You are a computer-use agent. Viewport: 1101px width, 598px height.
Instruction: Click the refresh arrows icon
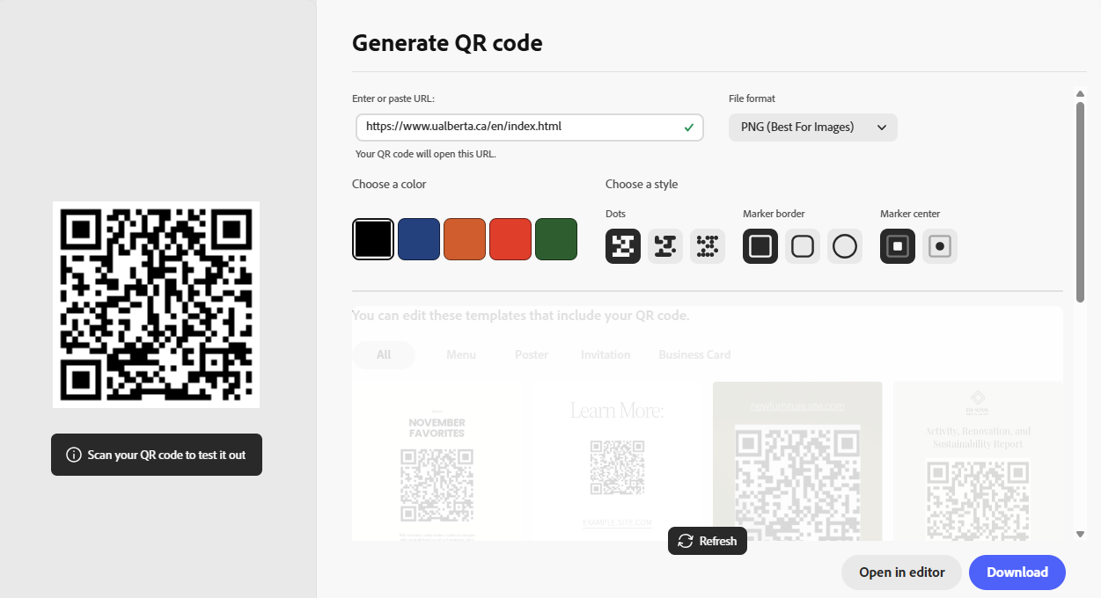pyautogui.click(x=686, y=541)
